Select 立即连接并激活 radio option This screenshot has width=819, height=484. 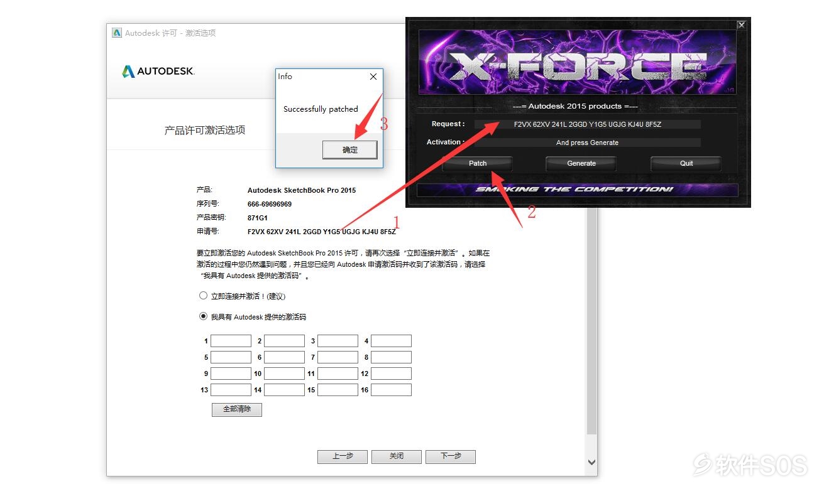pos(203,296)
